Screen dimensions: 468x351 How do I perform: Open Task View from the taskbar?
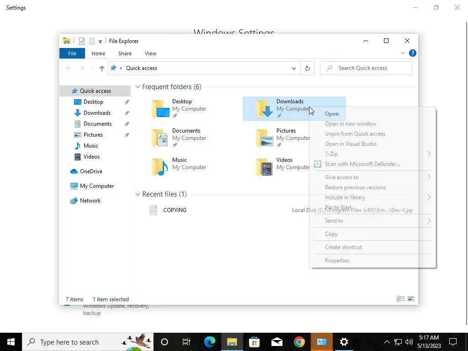[186, 342]
